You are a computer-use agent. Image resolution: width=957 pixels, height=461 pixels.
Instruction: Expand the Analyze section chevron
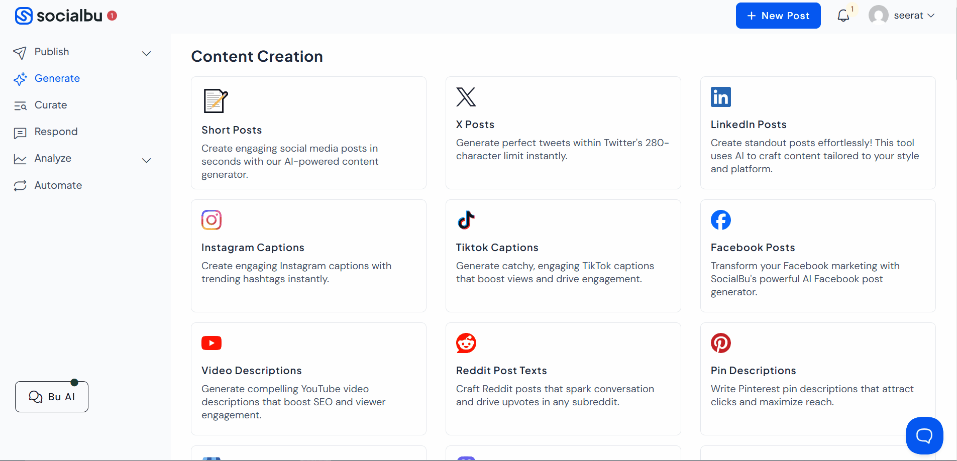click(x=146, y=160)
